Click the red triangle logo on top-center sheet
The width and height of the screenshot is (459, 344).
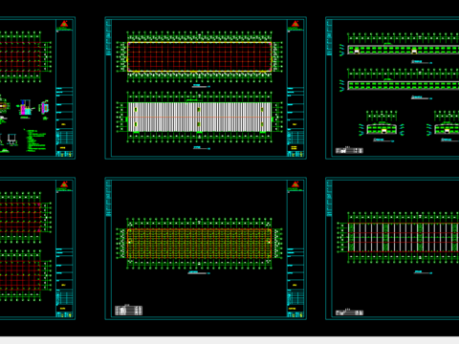point(295,24)
